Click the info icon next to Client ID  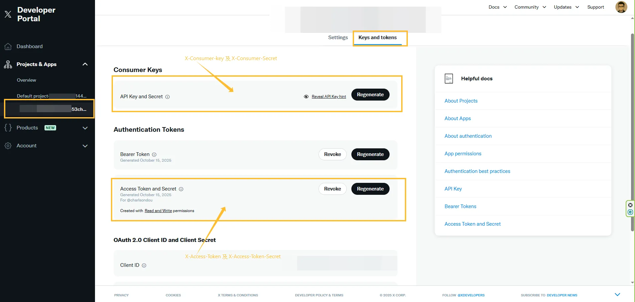pyautogui.click(x=144, y=265)
